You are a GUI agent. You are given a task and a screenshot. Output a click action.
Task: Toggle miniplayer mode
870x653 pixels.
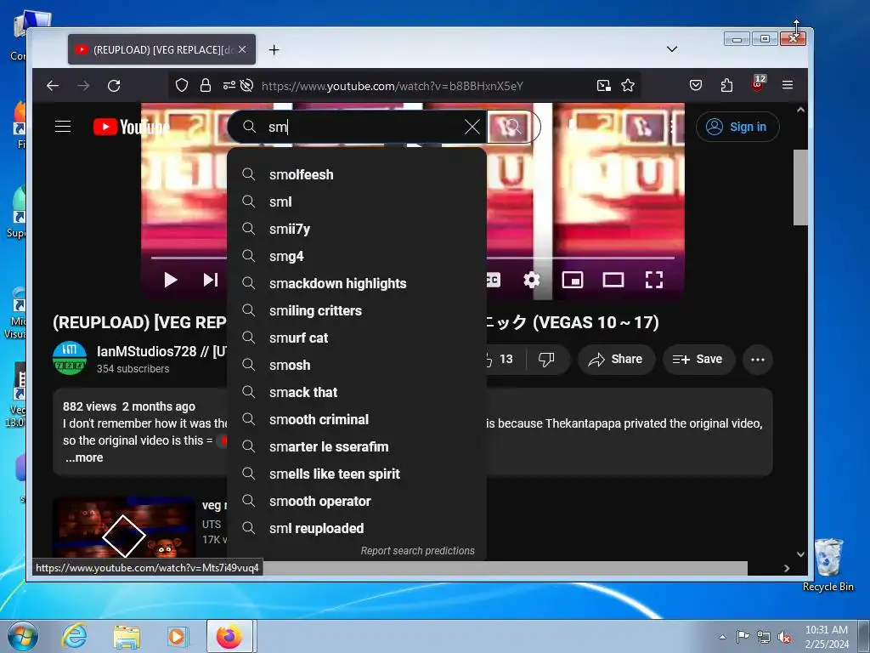pyautogui.click(x=573, y=280)
